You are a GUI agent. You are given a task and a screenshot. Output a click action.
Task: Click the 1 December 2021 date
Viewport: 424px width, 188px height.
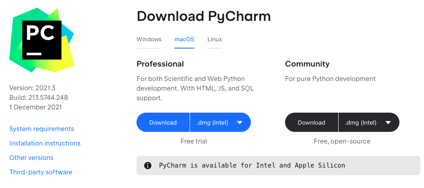pos(36,107)
